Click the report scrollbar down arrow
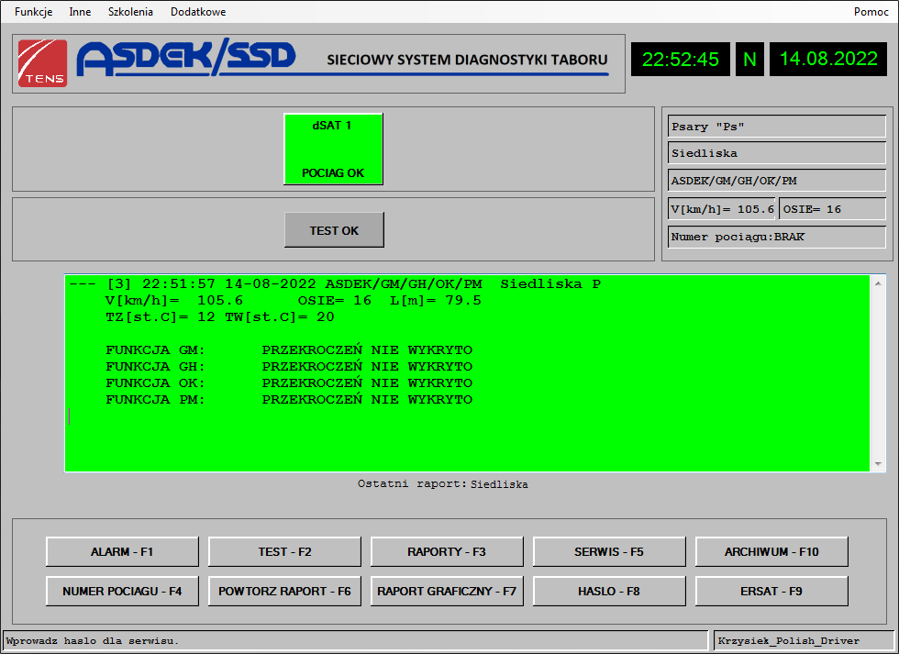Image resolution: width=899 pixels, height=654 pixels. coord(878,464)
